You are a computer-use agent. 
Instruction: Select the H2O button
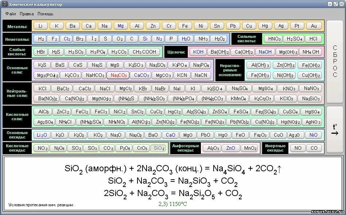186,39
